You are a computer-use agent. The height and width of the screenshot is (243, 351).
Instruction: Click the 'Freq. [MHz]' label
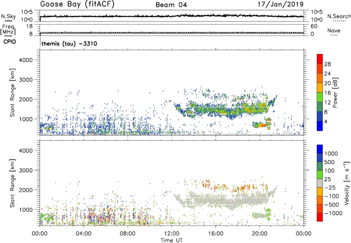click(8, 30)
